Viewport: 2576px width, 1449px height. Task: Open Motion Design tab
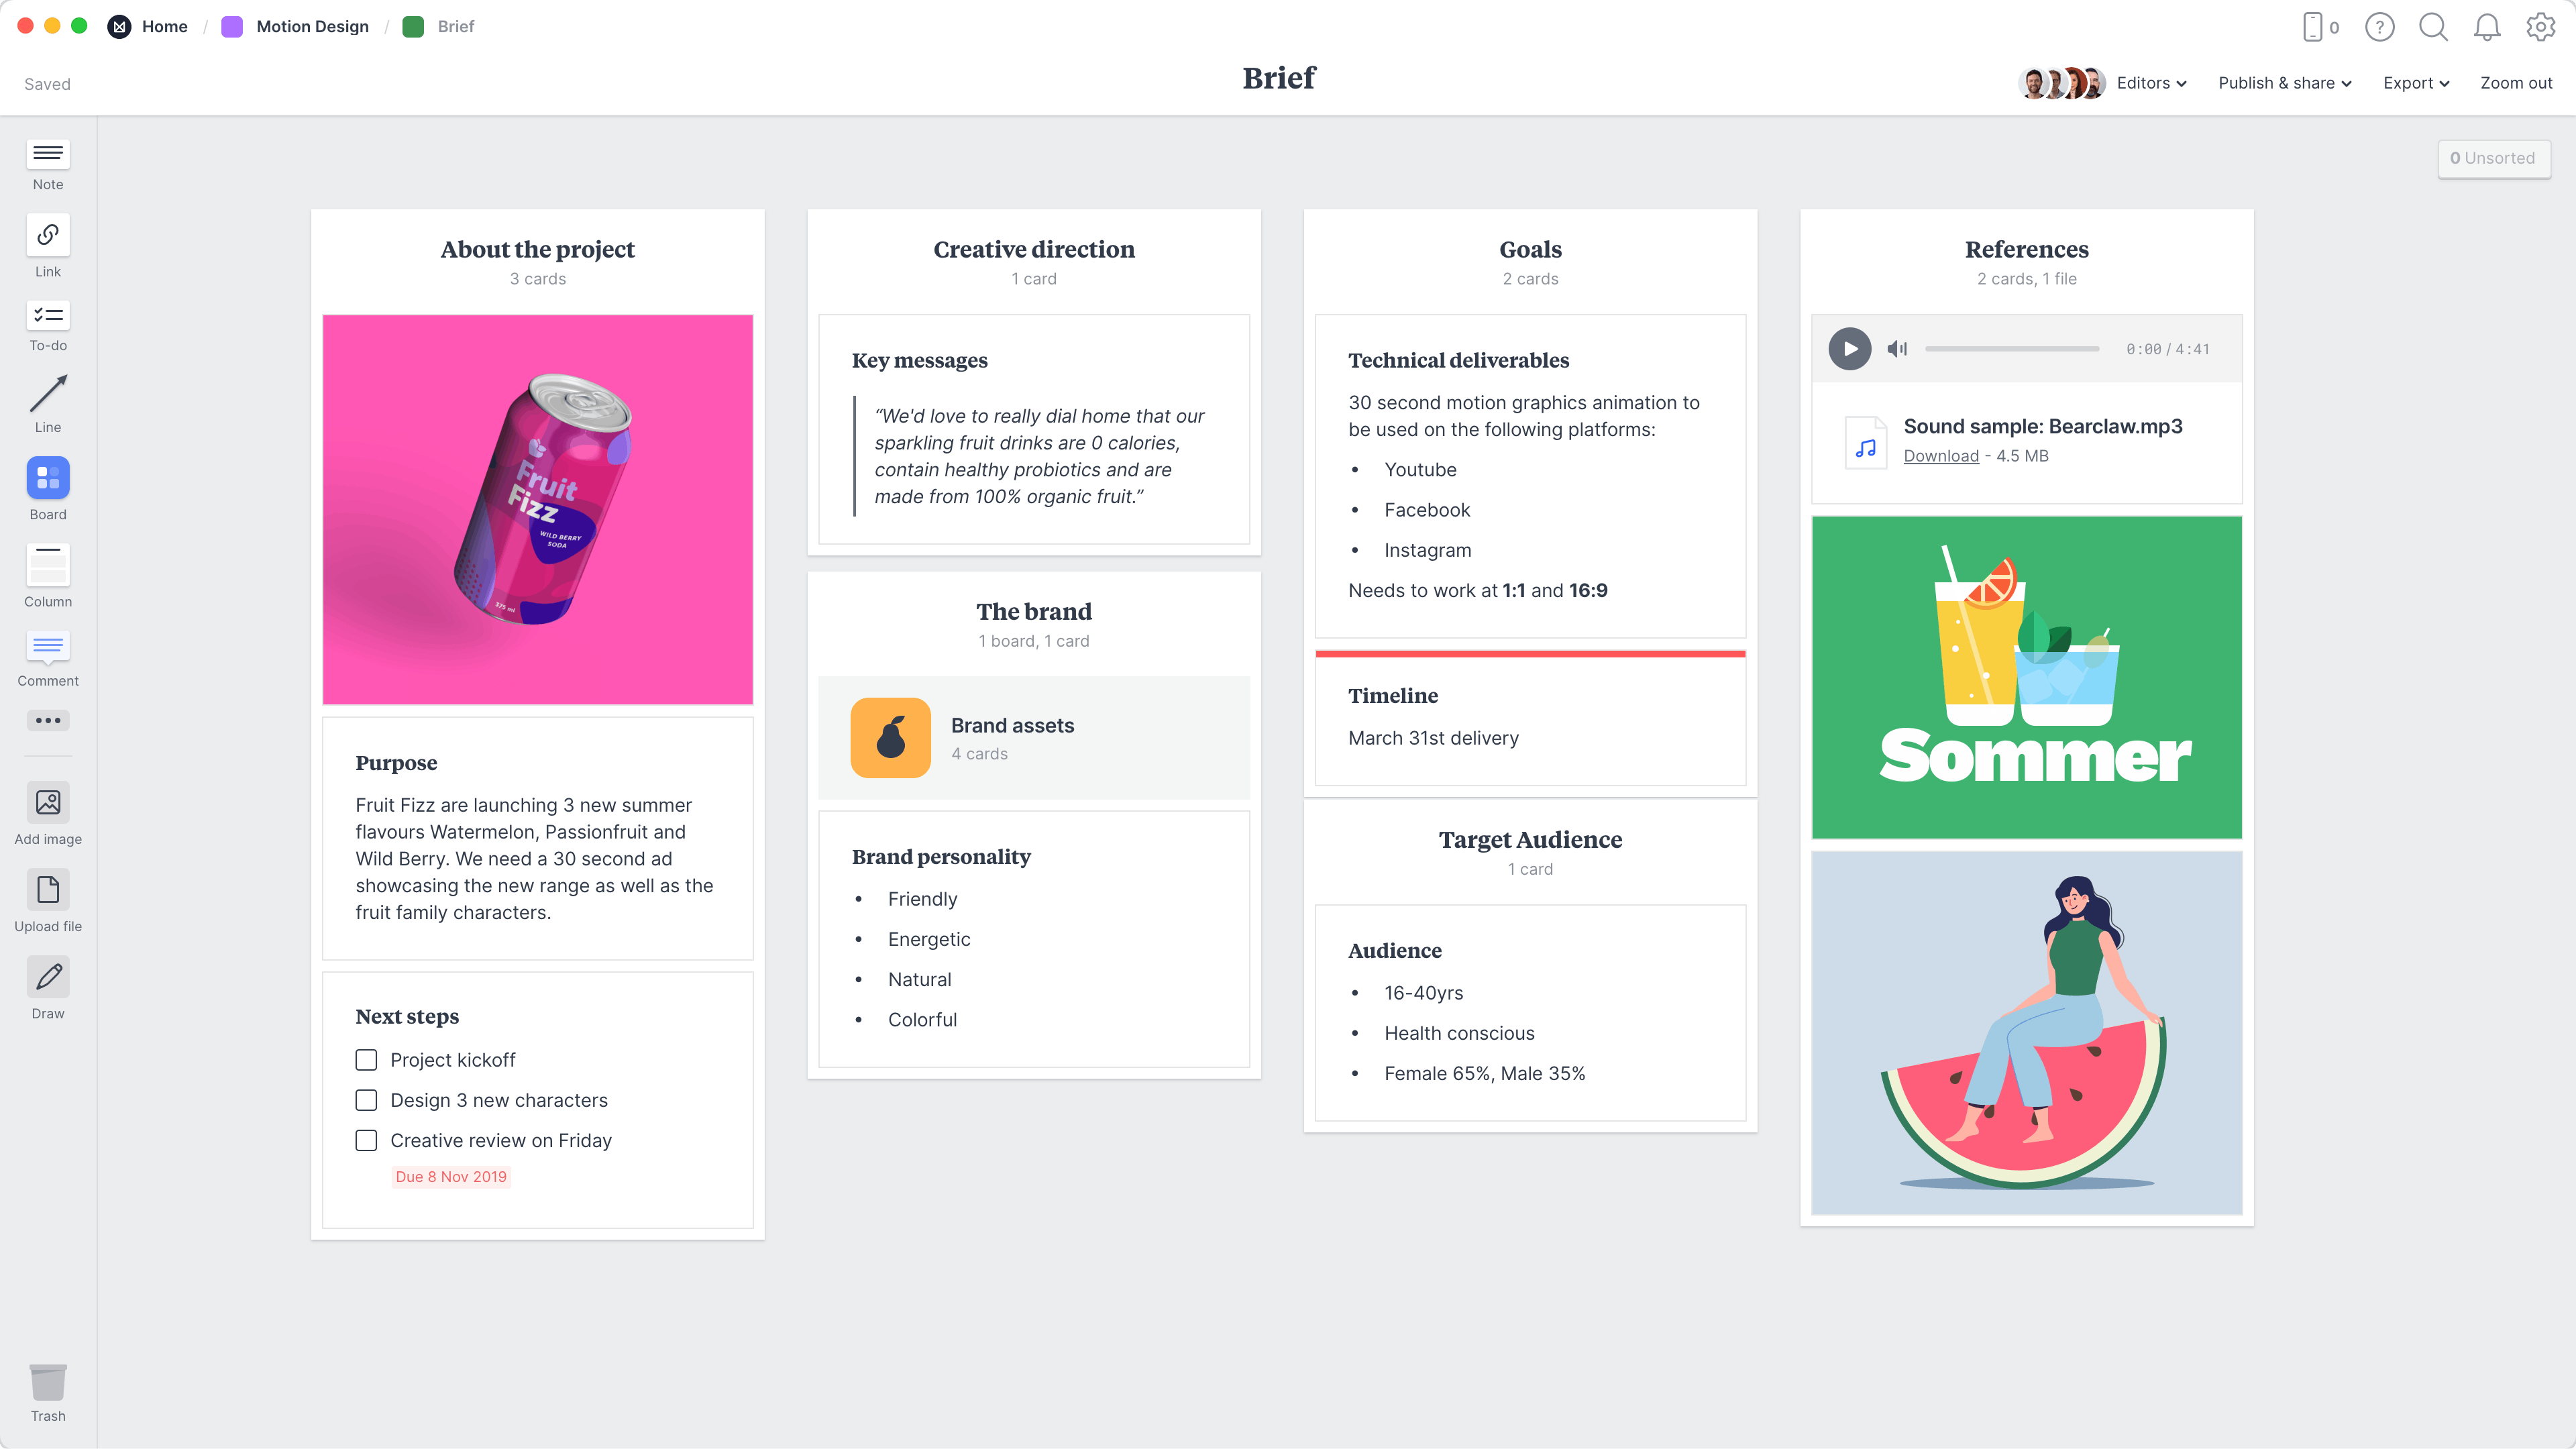point(310,25)
